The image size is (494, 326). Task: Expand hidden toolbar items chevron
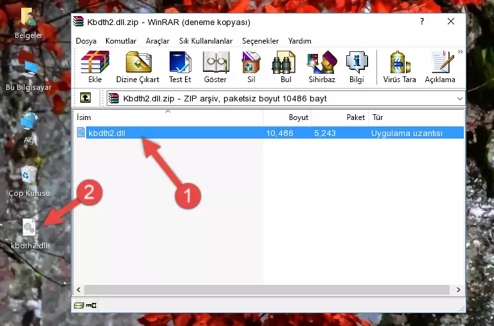click(461, 51)
